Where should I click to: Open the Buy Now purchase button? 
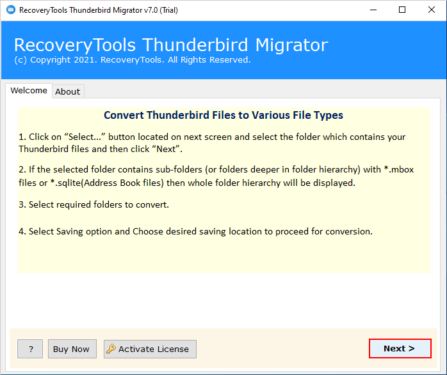[72, 349]
